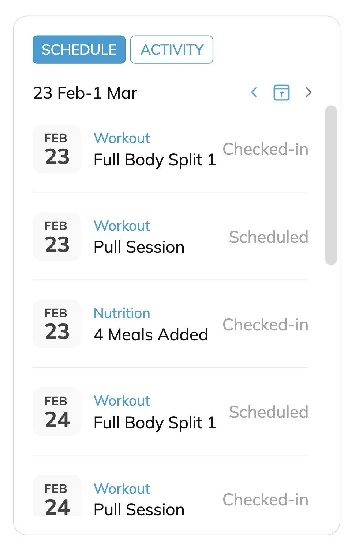Click the schedule list vertical scrollbar
The height and width of the screenshot is (545, 352).
click(331, 185)
